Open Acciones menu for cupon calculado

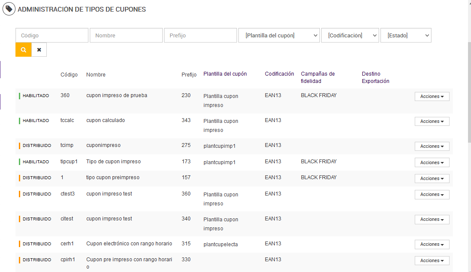click(432, 122)
